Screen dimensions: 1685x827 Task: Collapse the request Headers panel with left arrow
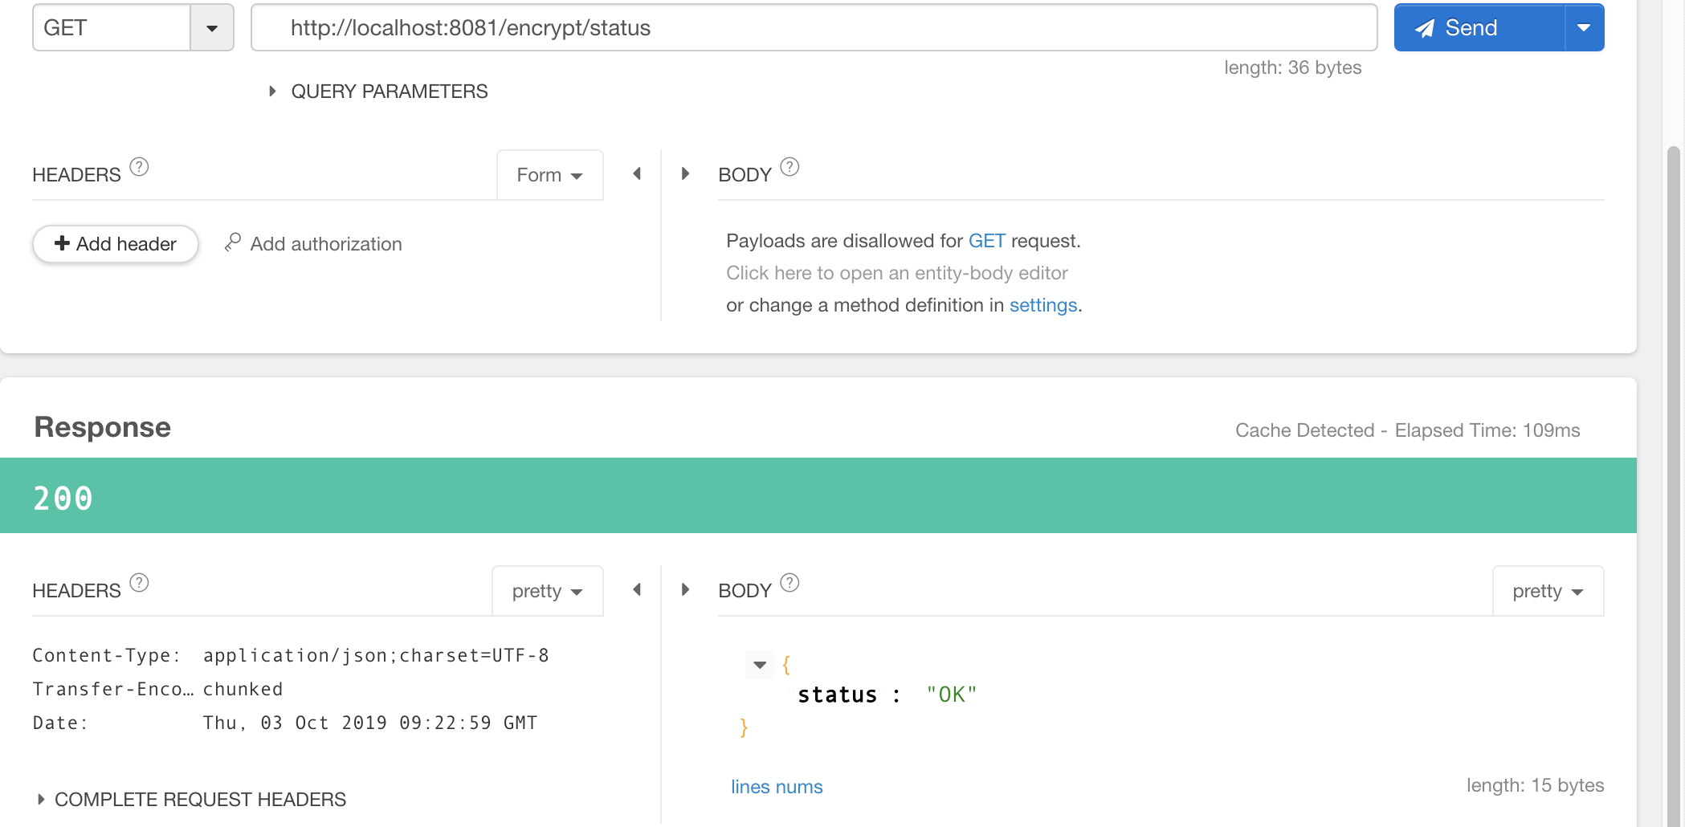(x=636, y=173)
